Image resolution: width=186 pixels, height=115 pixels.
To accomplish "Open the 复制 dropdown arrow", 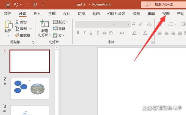I will pos(30,29).
